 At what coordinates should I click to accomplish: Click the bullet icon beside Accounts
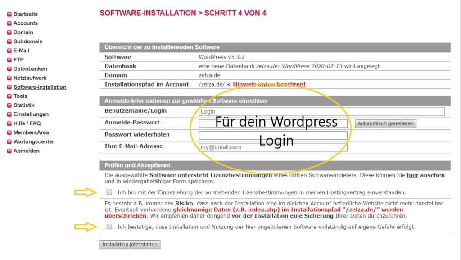point(9,23)
